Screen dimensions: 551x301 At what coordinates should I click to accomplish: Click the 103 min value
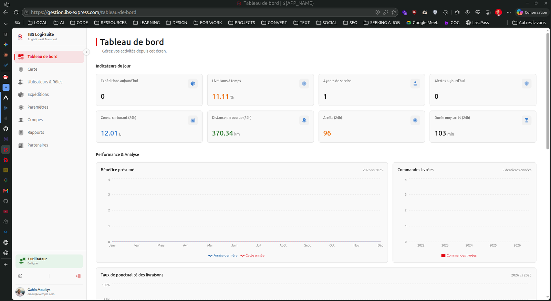pos(444,133)
